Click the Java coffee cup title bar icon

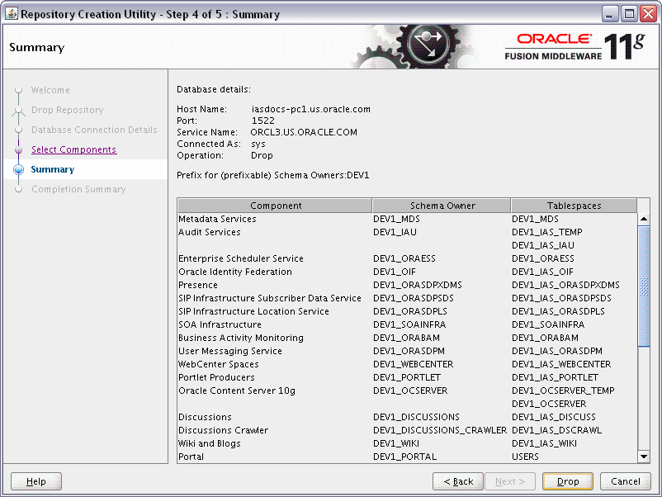(12, 12)
